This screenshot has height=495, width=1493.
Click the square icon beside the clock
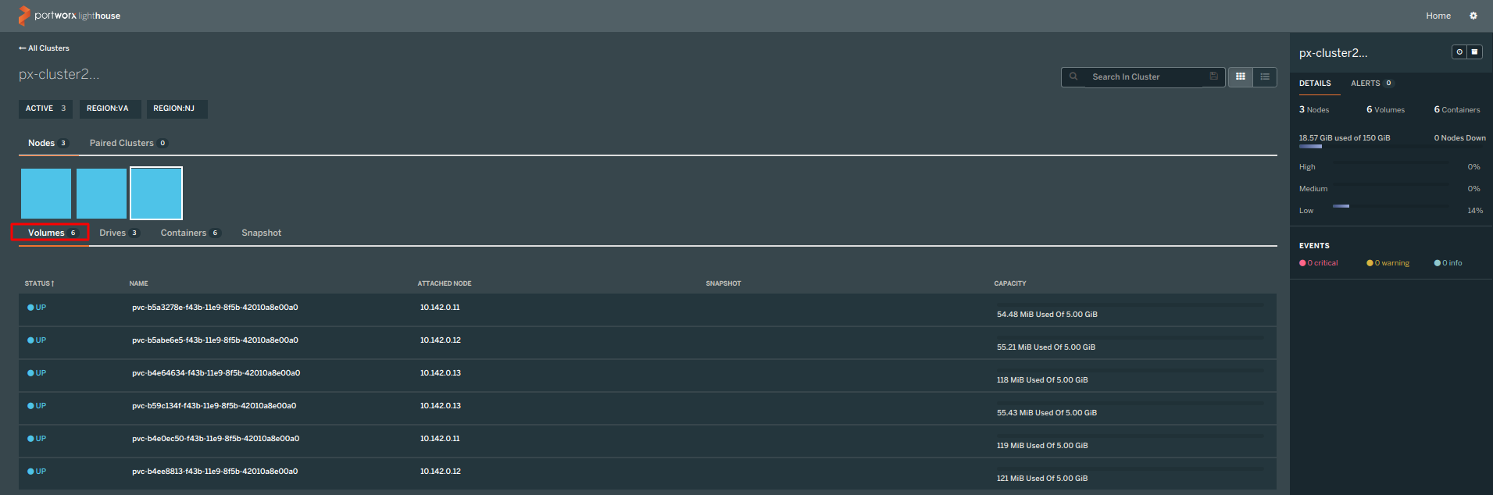click(x=1475, y=52)
